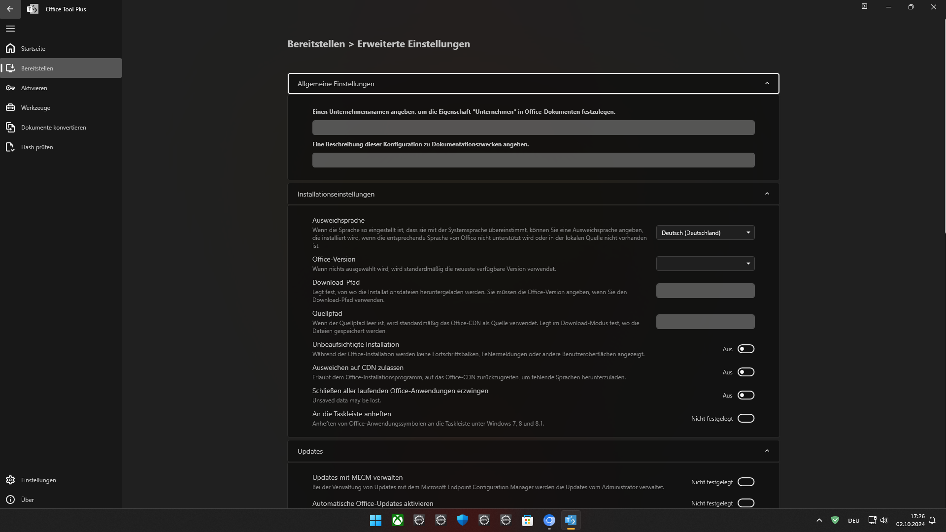Screen dimensions: 946x532
Task: Open the Office-Version dropdown
Action: 705,264
